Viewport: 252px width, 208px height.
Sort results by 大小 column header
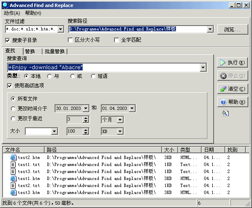[x=170, y=150]
